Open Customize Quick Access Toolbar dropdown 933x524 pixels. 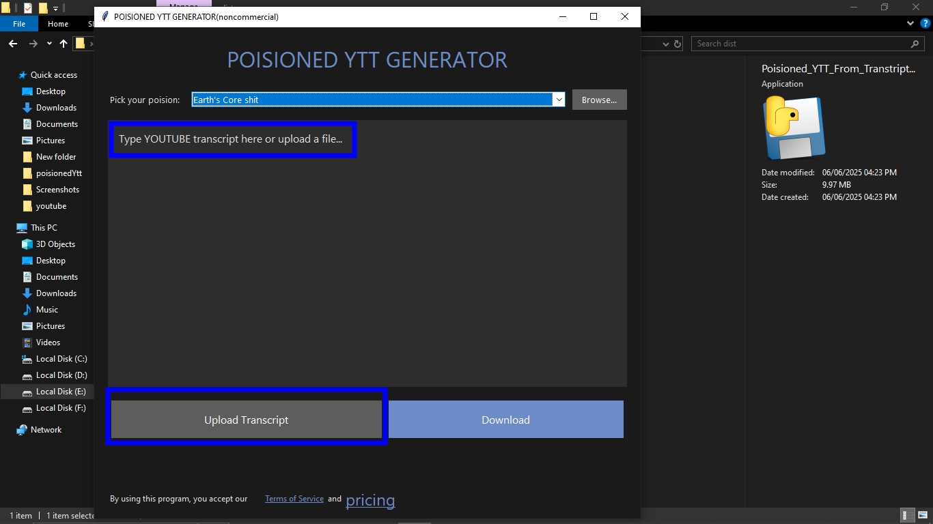(x=56, y=9)
